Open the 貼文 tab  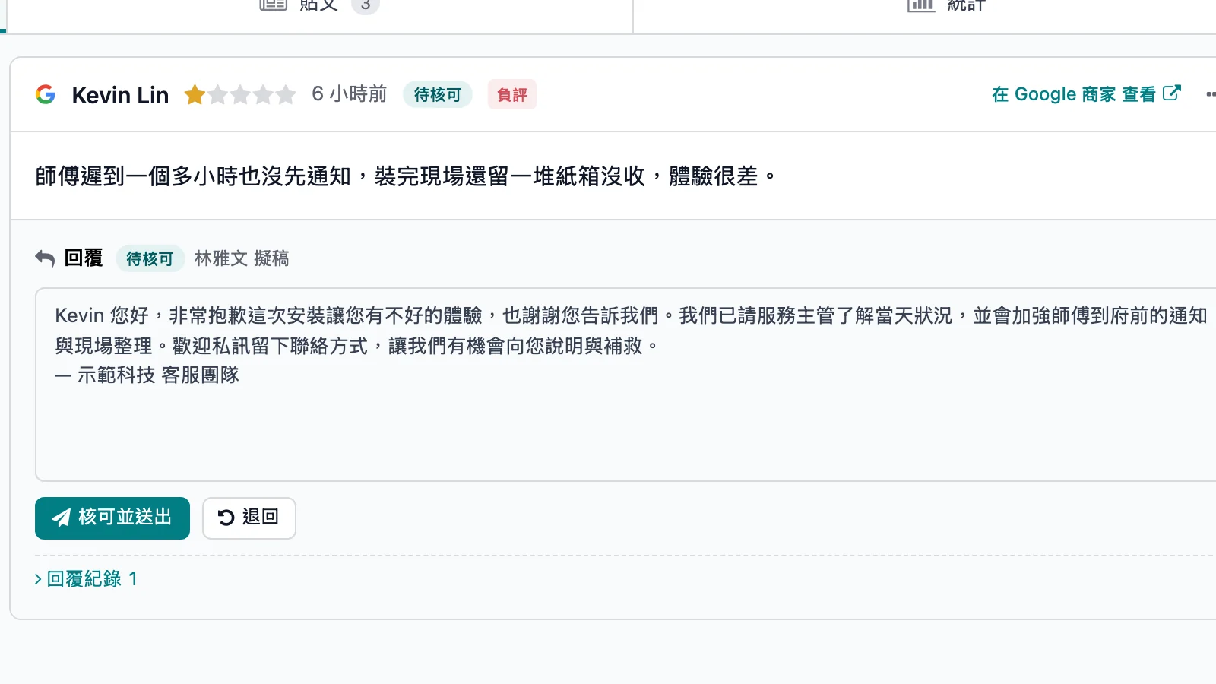(319, 8)
